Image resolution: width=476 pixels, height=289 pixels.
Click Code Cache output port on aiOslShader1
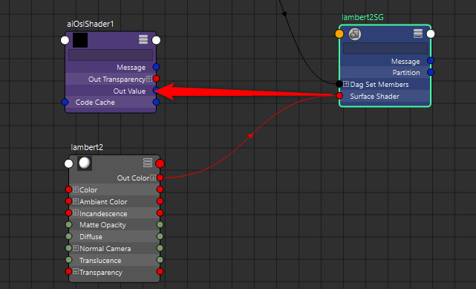pos(156,102)
